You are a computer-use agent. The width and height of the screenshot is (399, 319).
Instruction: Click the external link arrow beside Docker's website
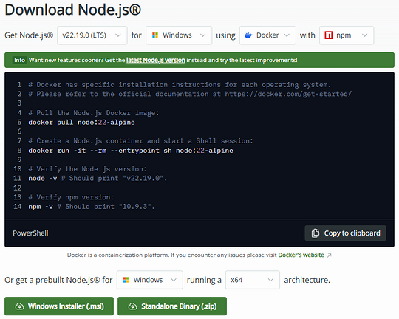[x=330, y=255]
